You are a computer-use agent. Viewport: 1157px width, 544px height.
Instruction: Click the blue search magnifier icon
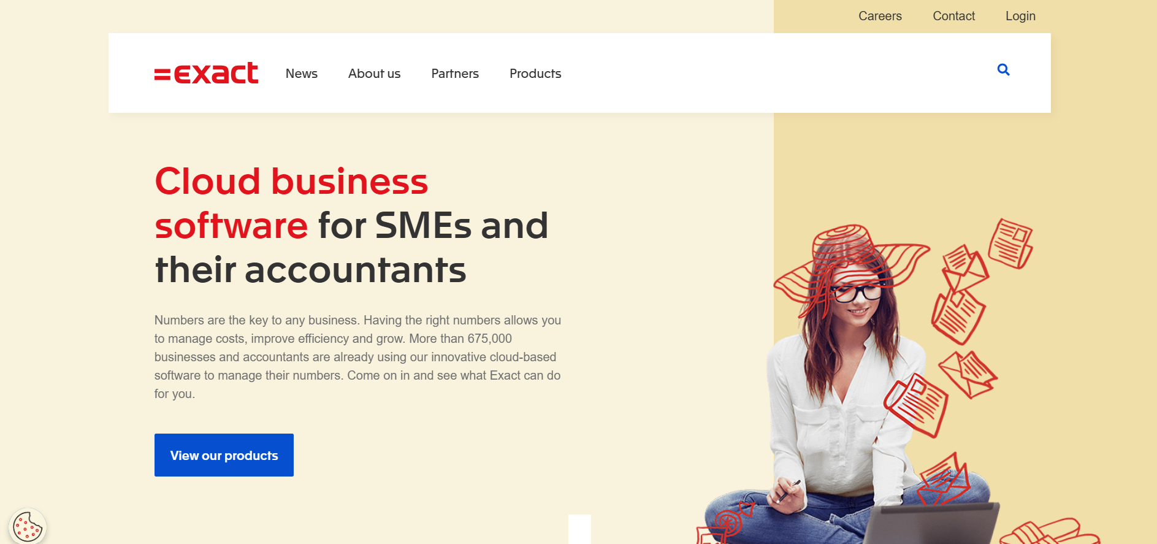1003,70
